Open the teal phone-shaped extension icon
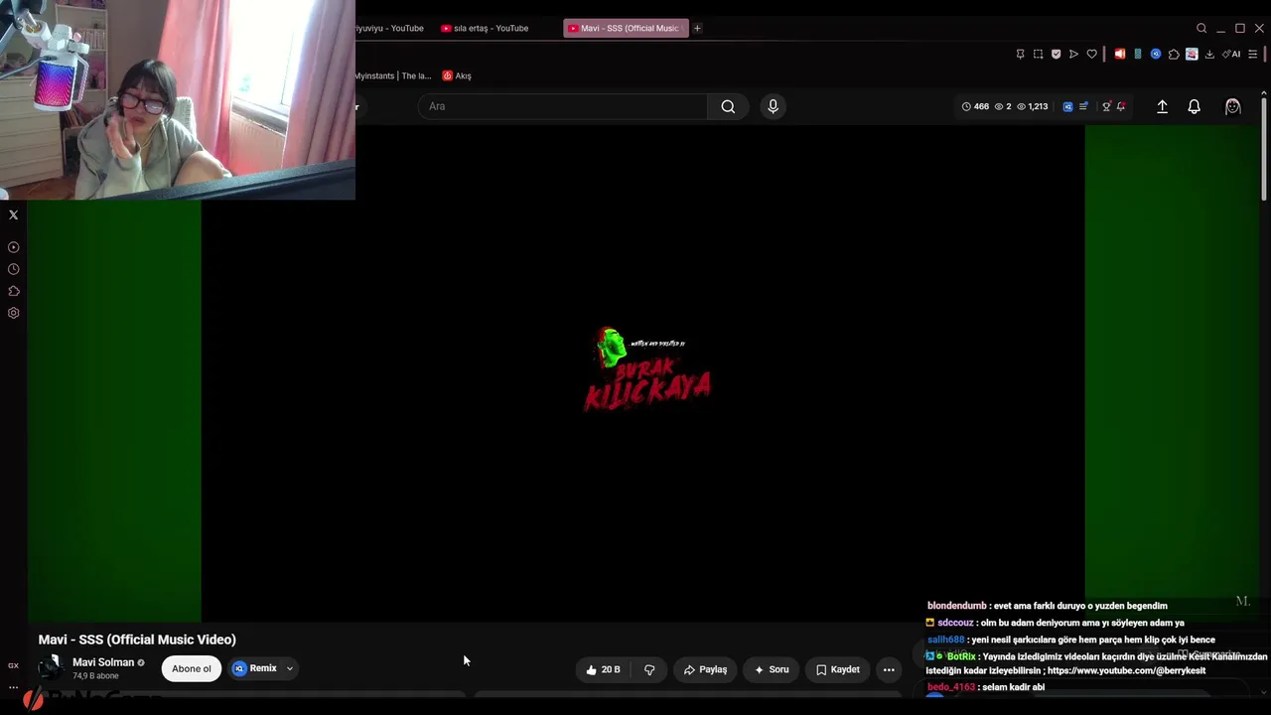1271x715 pixels. coord(1138,55)
